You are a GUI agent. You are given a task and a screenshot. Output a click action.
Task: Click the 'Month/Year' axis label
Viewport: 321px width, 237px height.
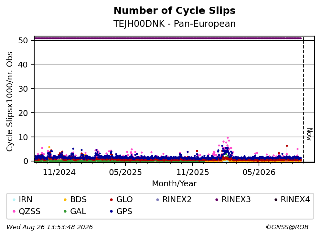[175, 184]
